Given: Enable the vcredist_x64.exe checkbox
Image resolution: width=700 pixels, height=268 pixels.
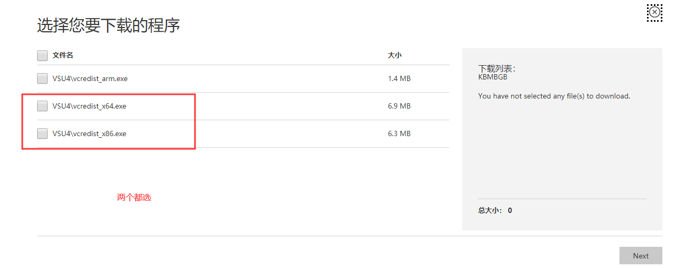Looking at the screenshot, I should [x=42, y=106].
